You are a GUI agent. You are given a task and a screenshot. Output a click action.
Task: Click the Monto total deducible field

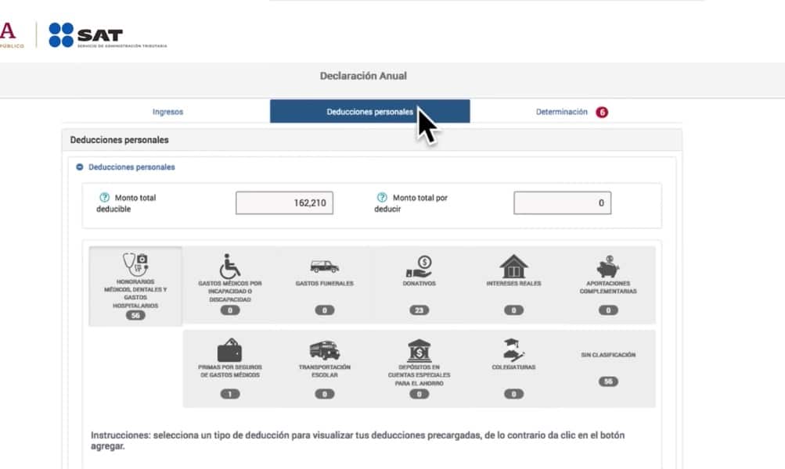pyautogui.click(x=284, y=203)
